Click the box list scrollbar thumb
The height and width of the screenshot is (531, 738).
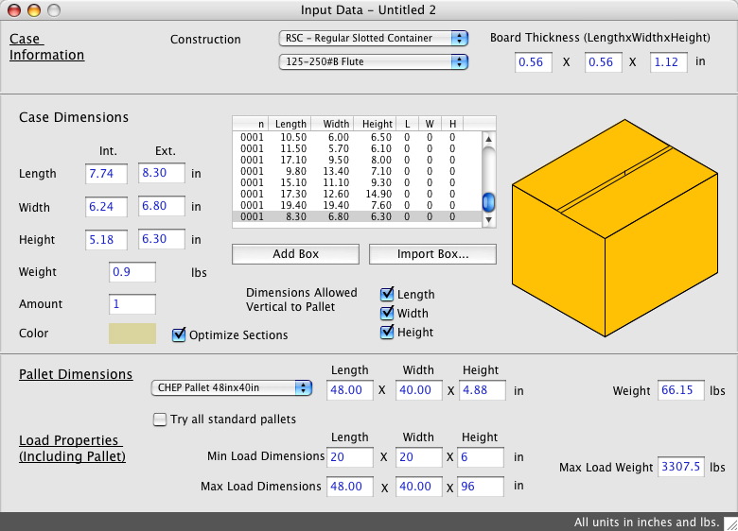(x=488, y=202)
